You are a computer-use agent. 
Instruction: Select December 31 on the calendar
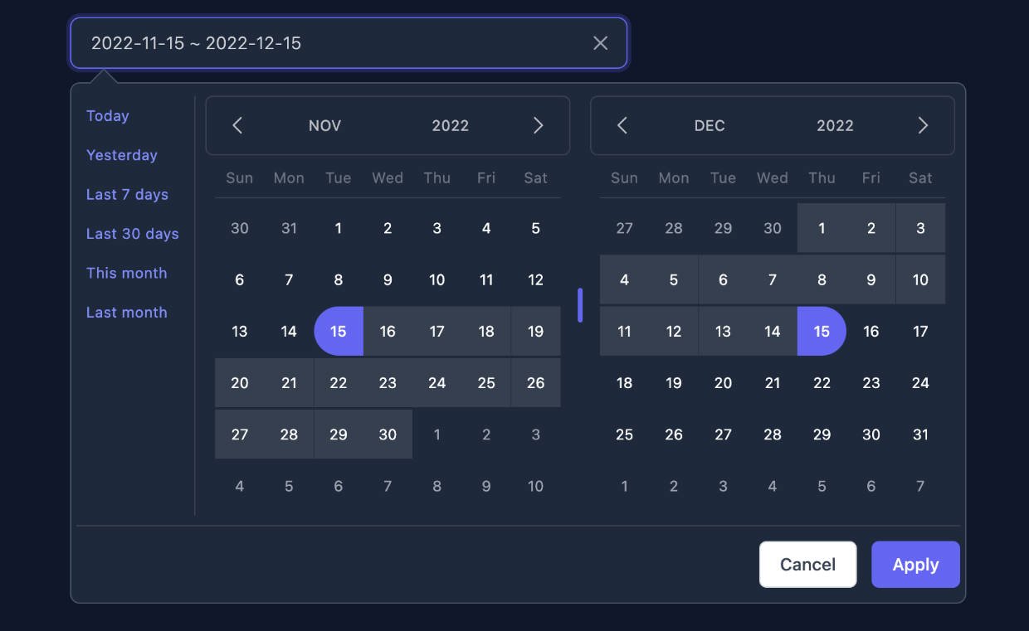tap(920, 434)
